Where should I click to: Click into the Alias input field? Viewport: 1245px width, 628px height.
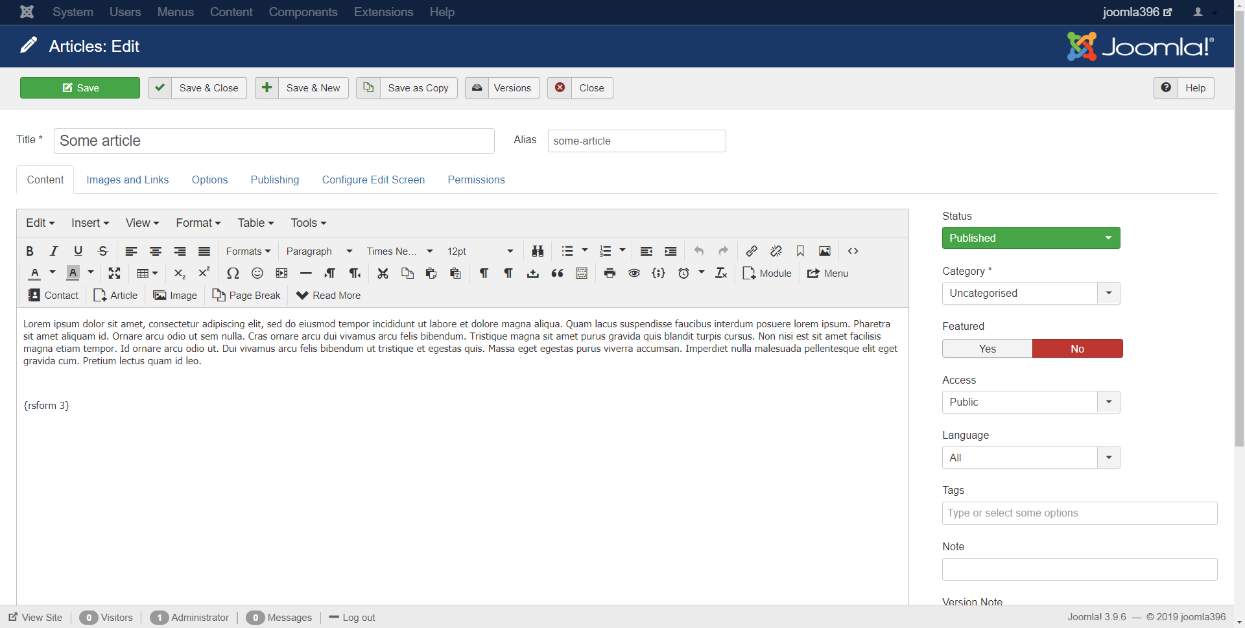coord(636,141)
